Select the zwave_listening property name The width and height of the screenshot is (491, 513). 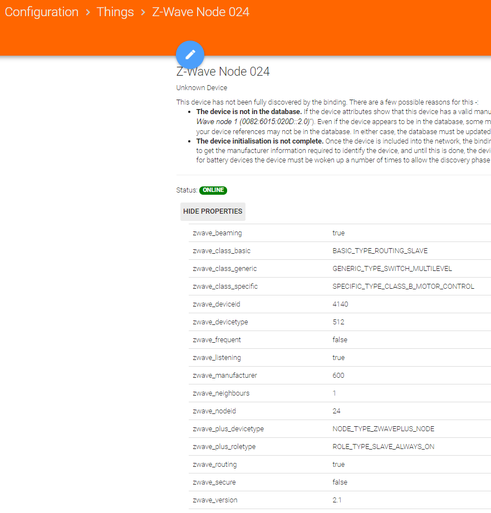217,358
